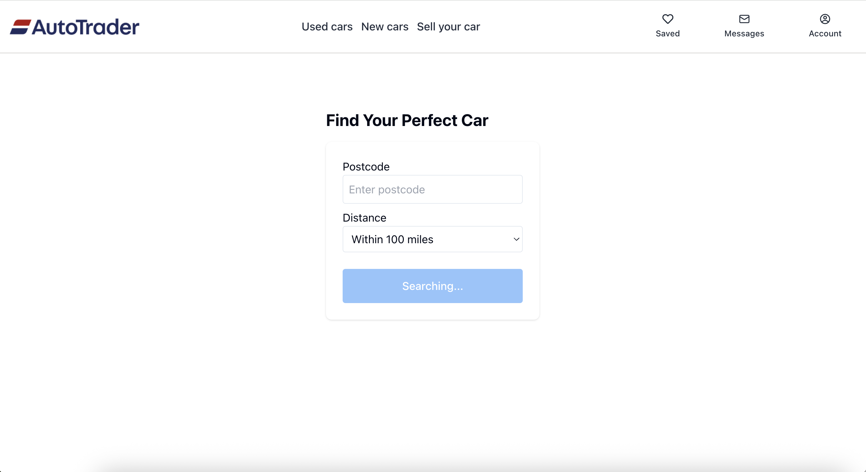866x472 pixels.
Task: Click the Searching... button
Action: tap(432, 286)
